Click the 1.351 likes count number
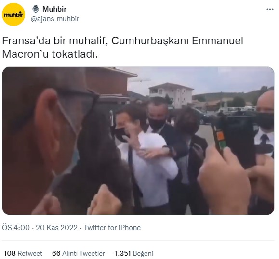Screen dimensions: 279x259 pos(122,253)
